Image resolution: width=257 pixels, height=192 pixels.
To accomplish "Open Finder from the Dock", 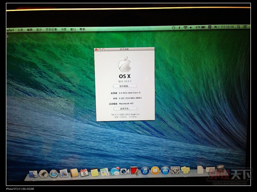I will point(33,174).
